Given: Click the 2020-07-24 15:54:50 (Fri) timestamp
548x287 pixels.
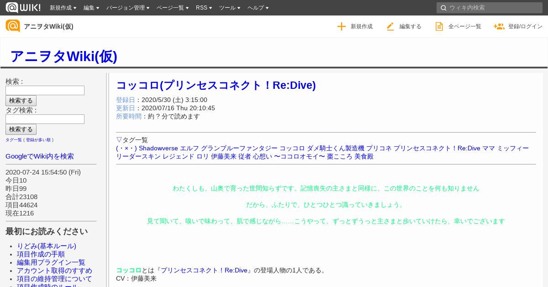Looking at the screenshot, I should pos(43,172).
